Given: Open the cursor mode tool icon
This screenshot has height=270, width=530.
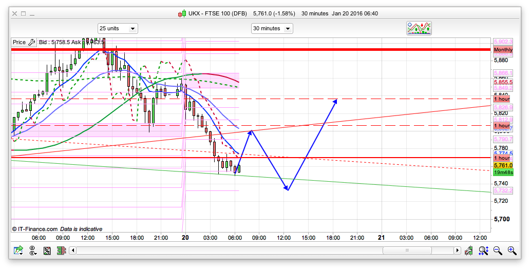Looking at the screenshot, I should point(33,250).
